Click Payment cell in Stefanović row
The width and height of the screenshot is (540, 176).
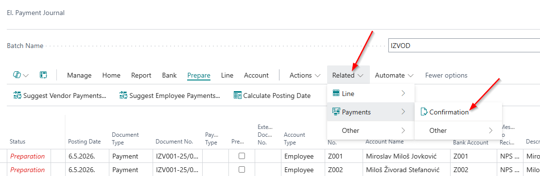(131, 170)
